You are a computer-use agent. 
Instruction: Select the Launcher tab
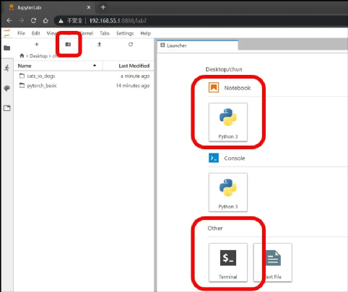tap(198, 45)
